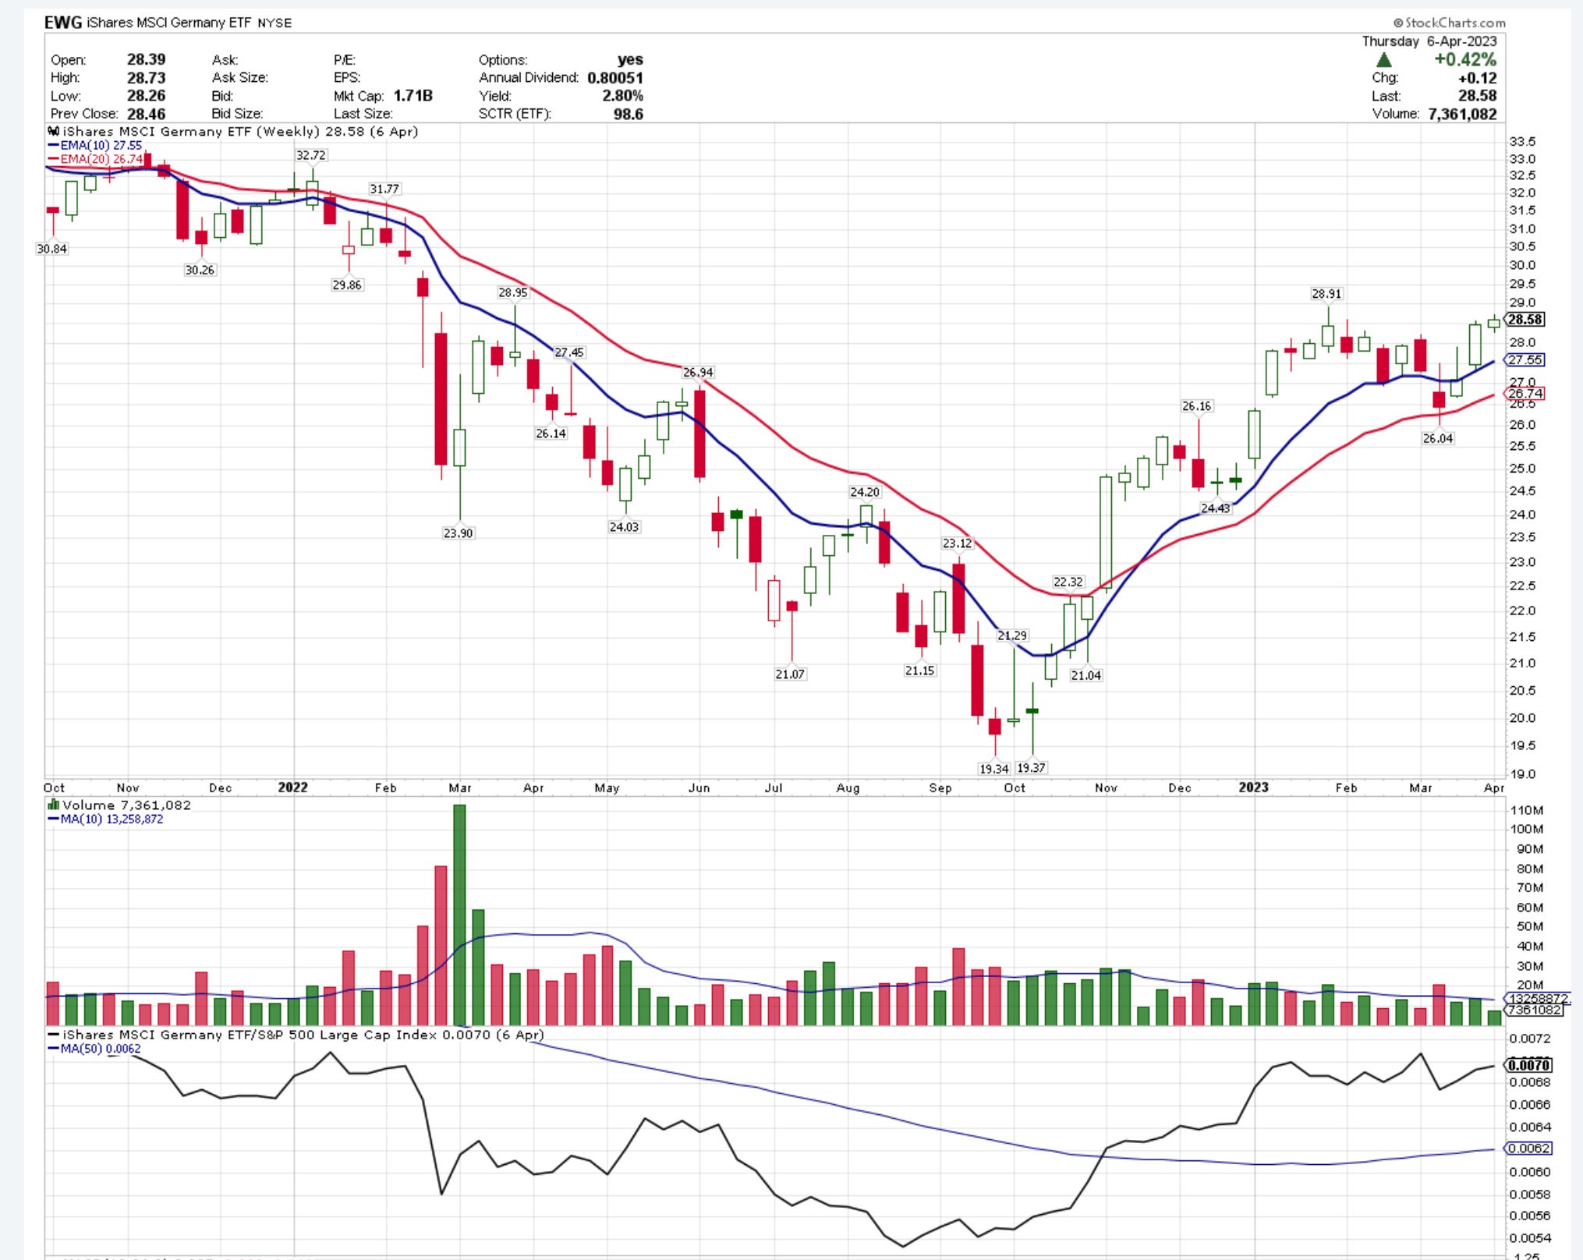Click the 30.26 low price label
This screenshot has height=1260, width=1583.
200,270
